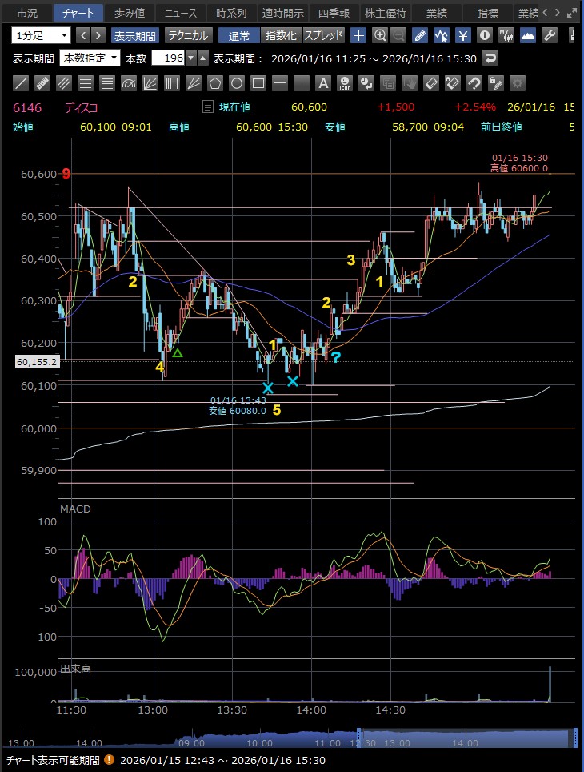Switch to the 四季報 tab
Viewport: 584px width, 772px height.
point(334,13)
